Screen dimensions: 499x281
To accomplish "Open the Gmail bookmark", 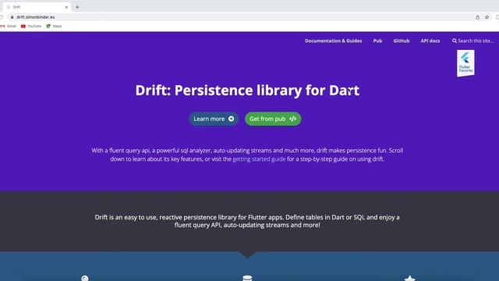I will click(x=9, y=26).
